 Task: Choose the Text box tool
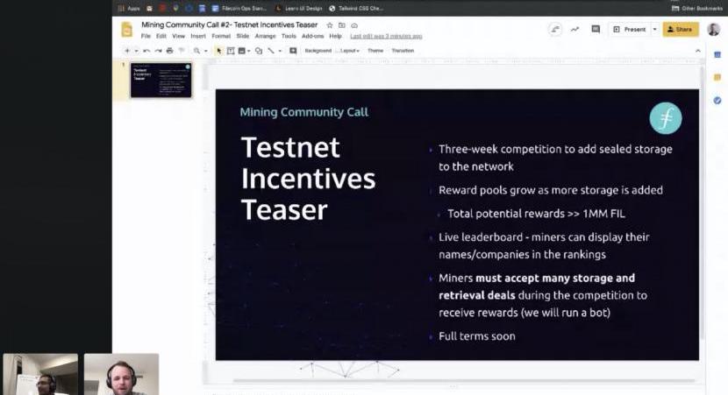pyautogui.click(x=231, y=51)
